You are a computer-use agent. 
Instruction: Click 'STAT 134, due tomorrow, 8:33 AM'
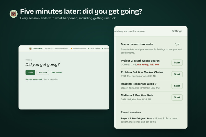click(139, 76)
